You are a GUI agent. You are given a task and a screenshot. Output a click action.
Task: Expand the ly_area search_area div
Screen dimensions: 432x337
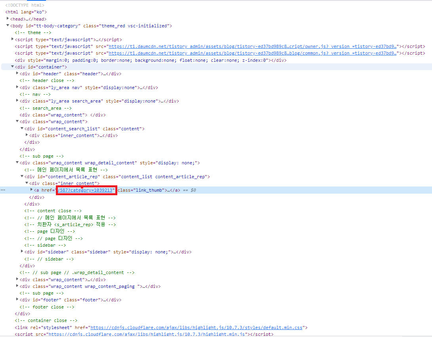click(17, 101)
